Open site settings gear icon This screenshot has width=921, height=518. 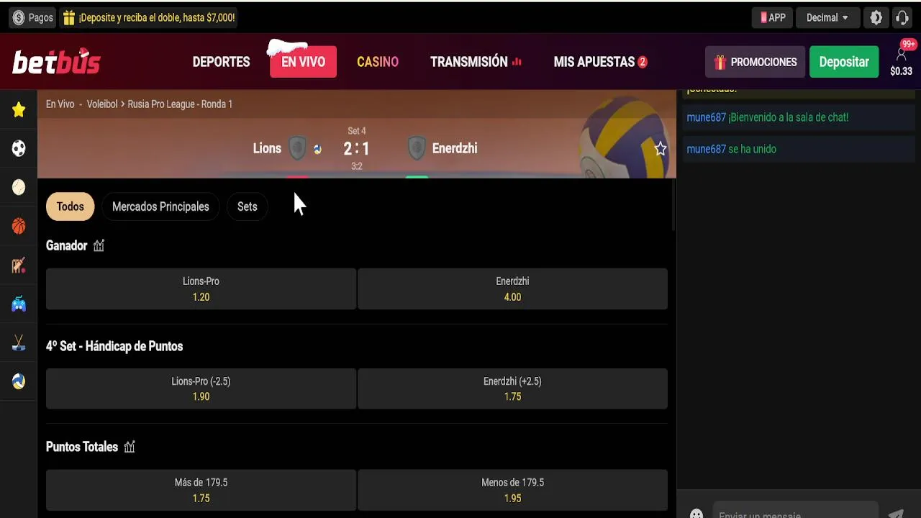(x=876, y=18)
